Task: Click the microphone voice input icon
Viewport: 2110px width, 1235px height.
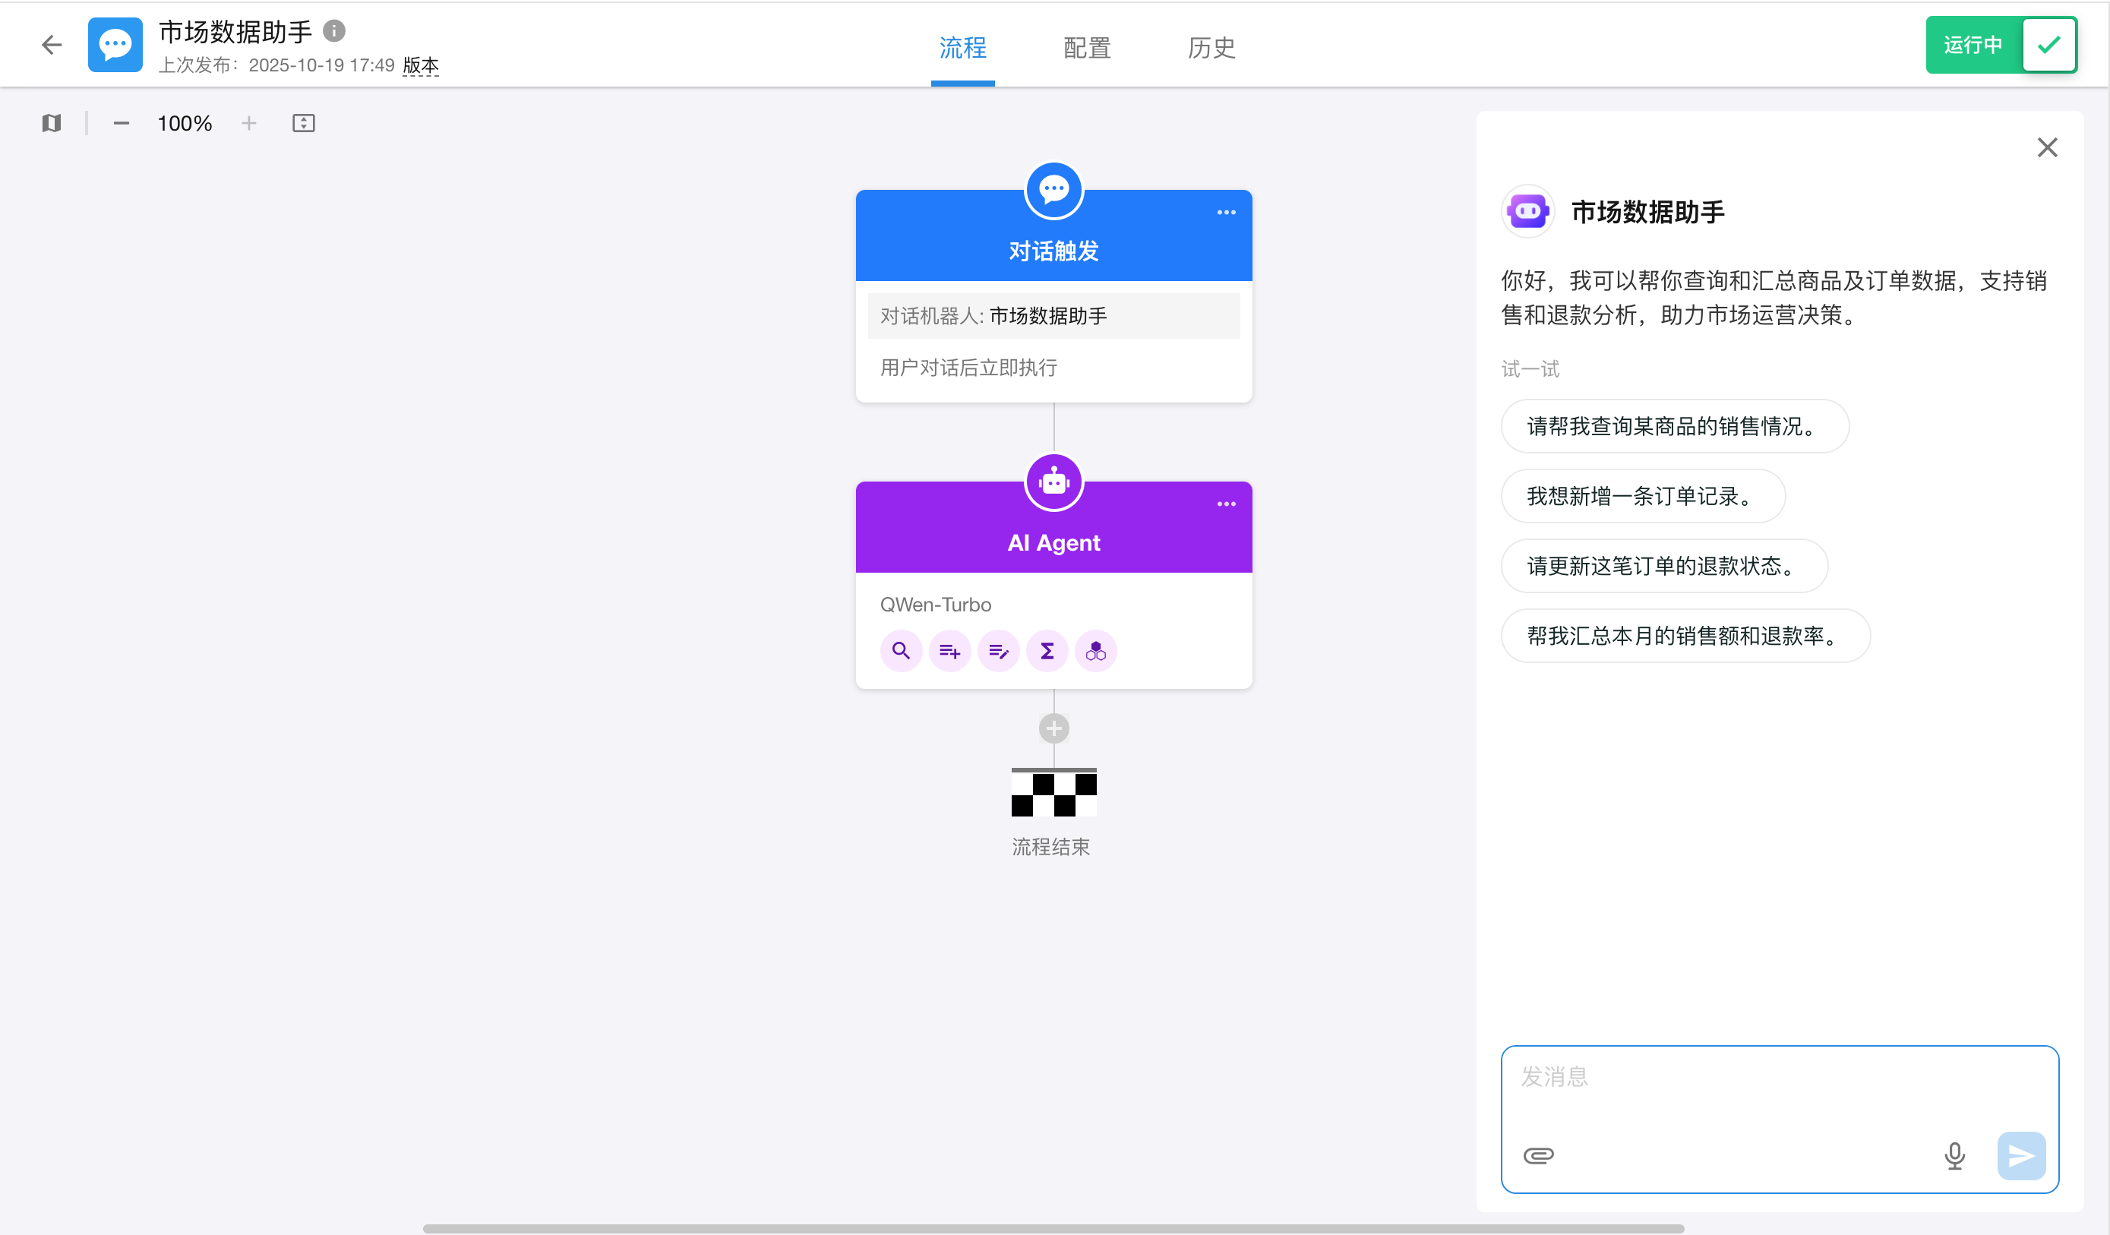Action: click(x=1954, y=1155)
